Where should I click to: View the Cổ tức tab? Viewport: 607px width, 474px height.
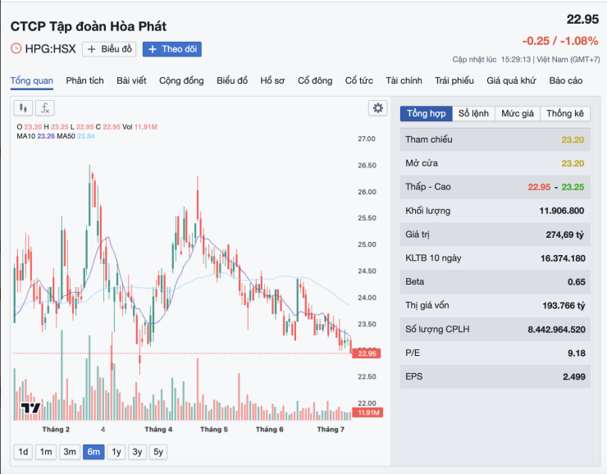click(x=359, y=80)
